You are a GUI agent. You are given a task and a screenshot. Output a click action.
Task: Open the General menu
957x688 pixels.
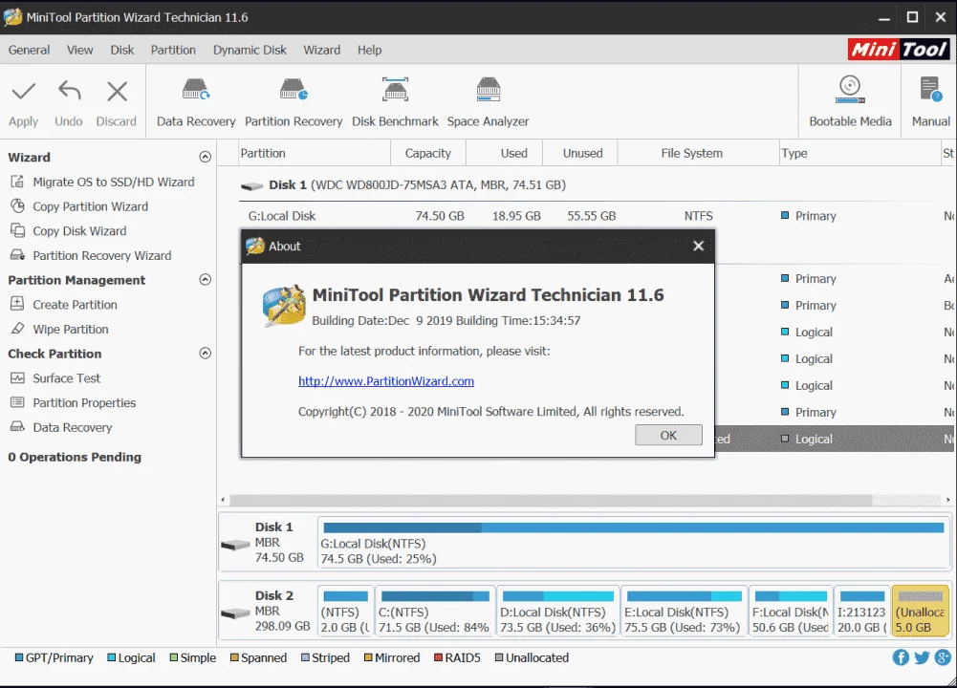(29, 50)
